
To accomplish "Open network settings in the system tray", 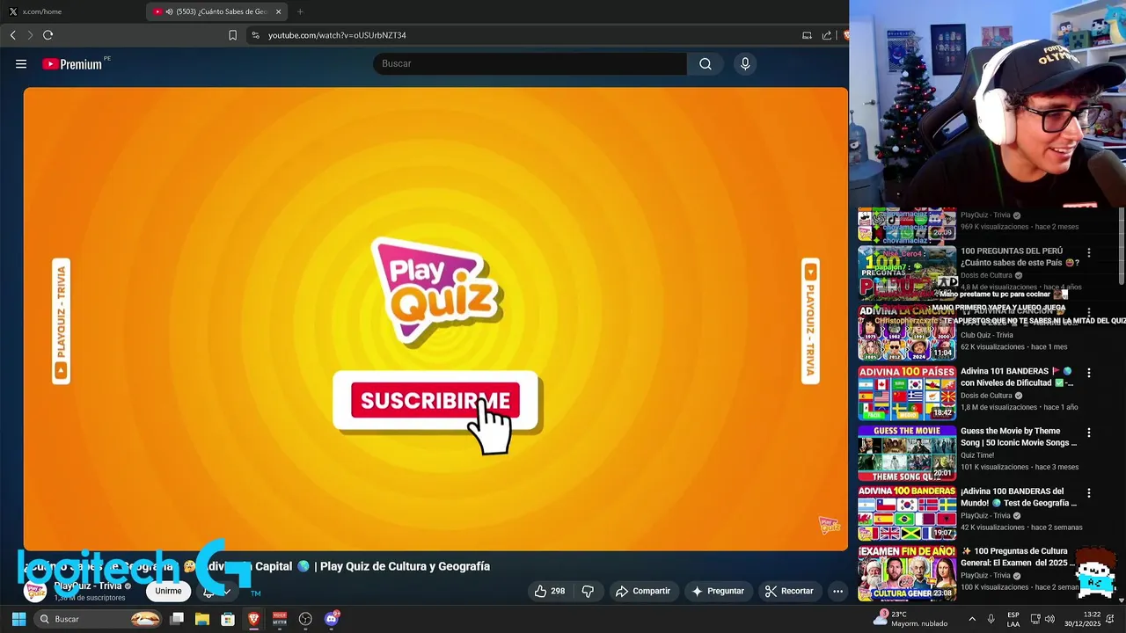I will point(1035,619).
